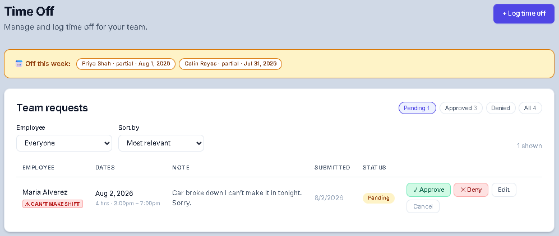
Task: Click the 1 shown count text
Action: (x=529, y=146)
